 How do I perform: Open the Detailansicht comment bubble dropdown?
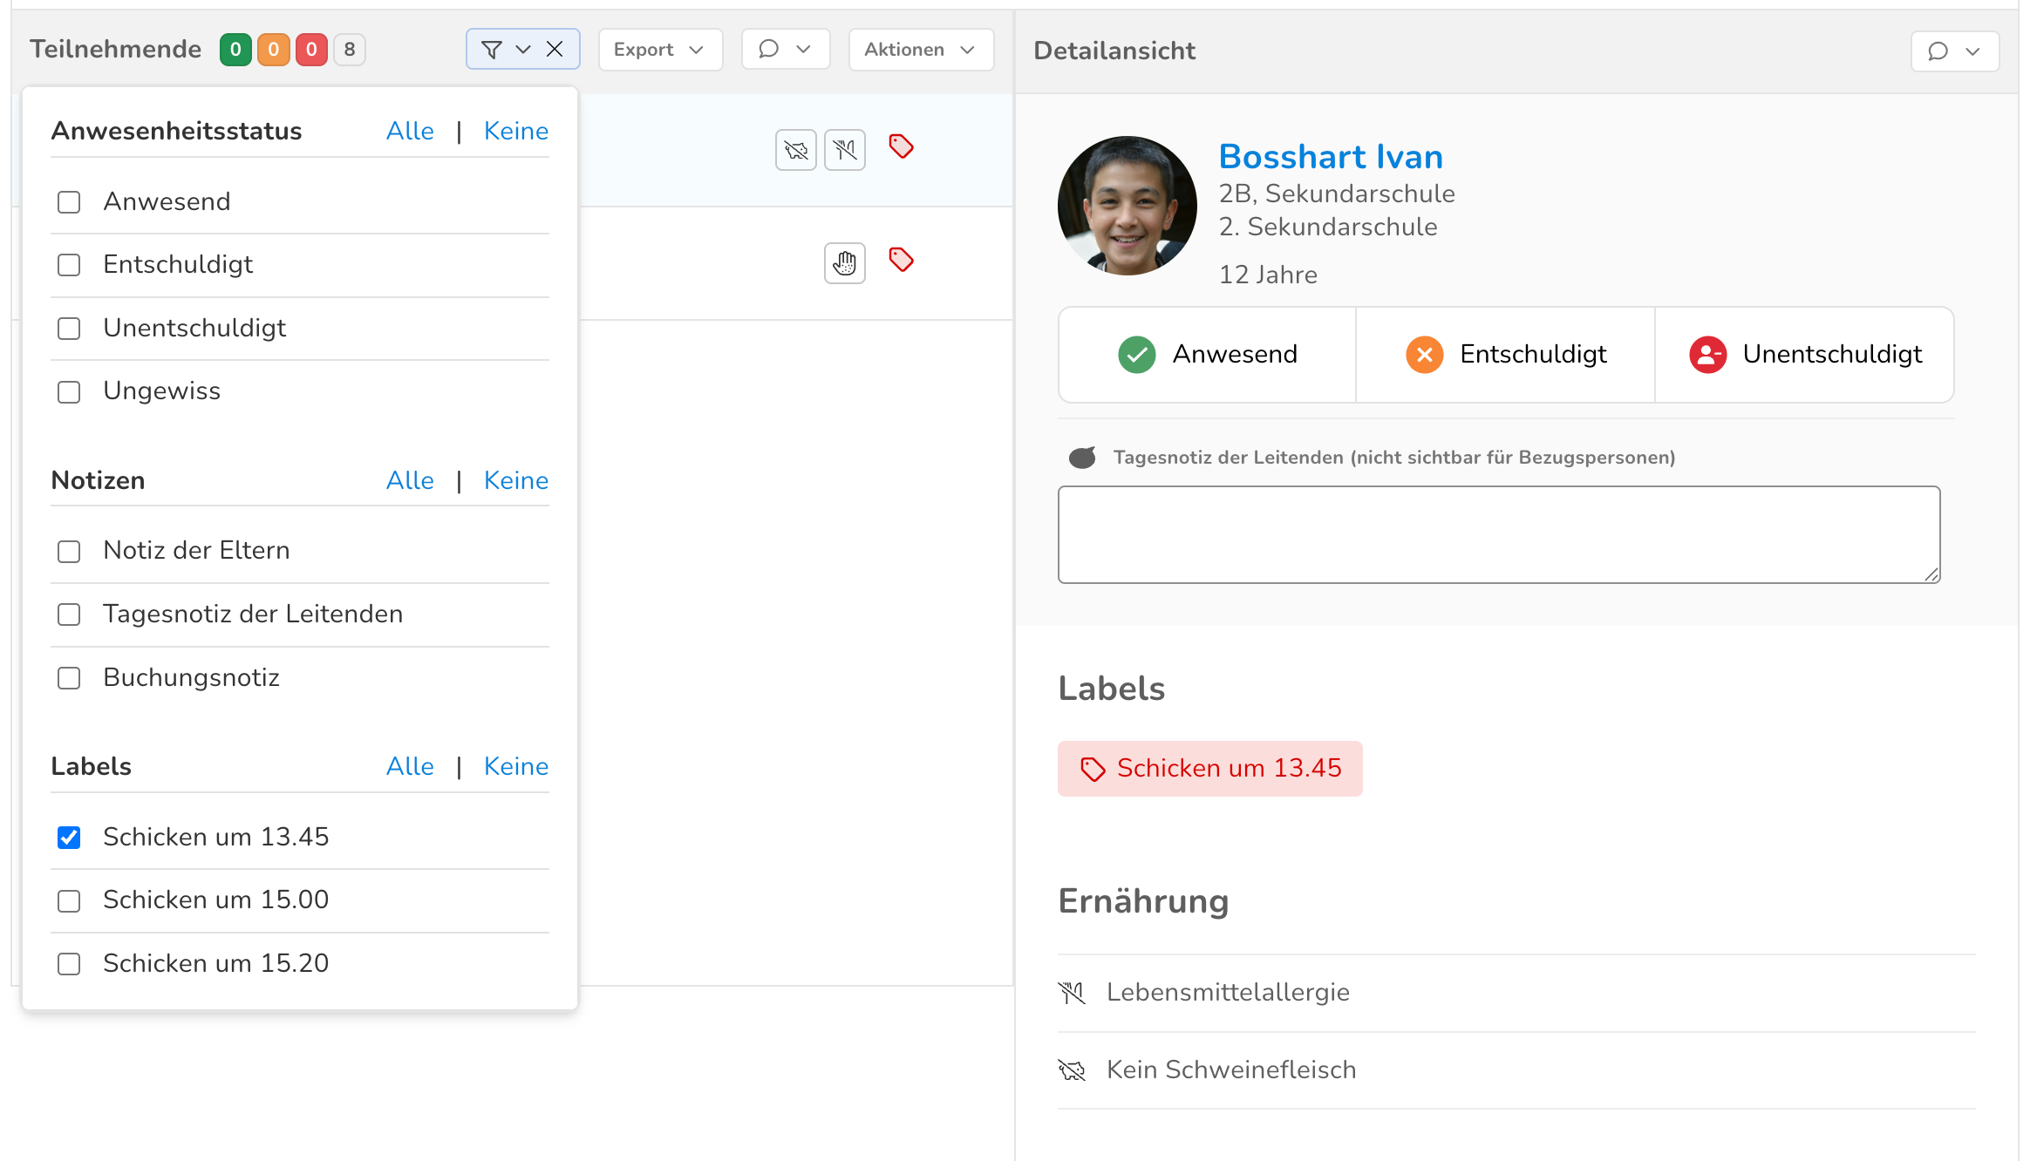coord(1954,51)
